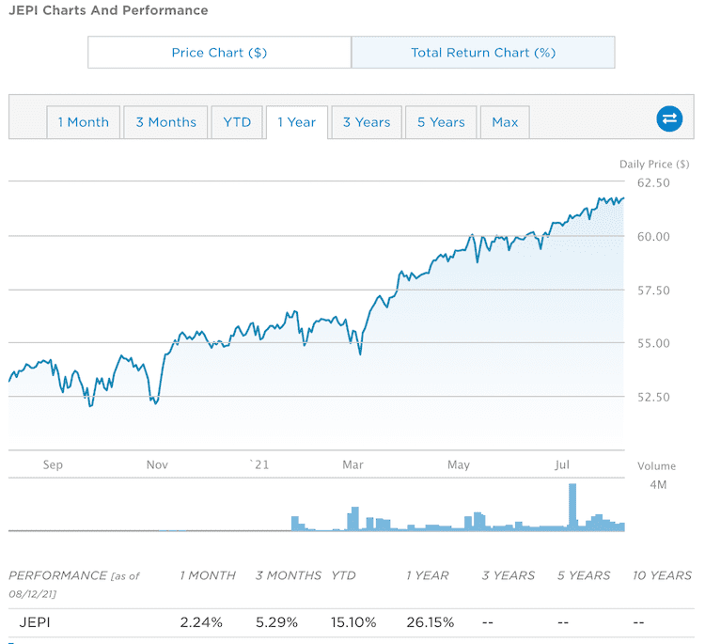Click the 26.15% 1 year value
The height and width of the screenshot is (644, 705).
click(431, 622)
